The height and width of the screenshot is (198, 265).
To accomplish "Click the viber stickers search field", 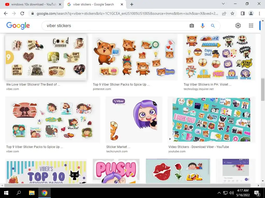I will [117, 26].
